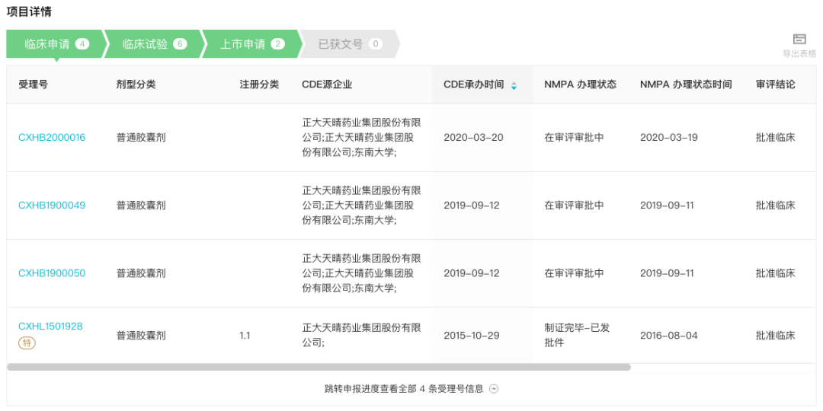Click the NMPA 办理状态 column header
This screenshot has height=411, width=823.
(580, 85)
